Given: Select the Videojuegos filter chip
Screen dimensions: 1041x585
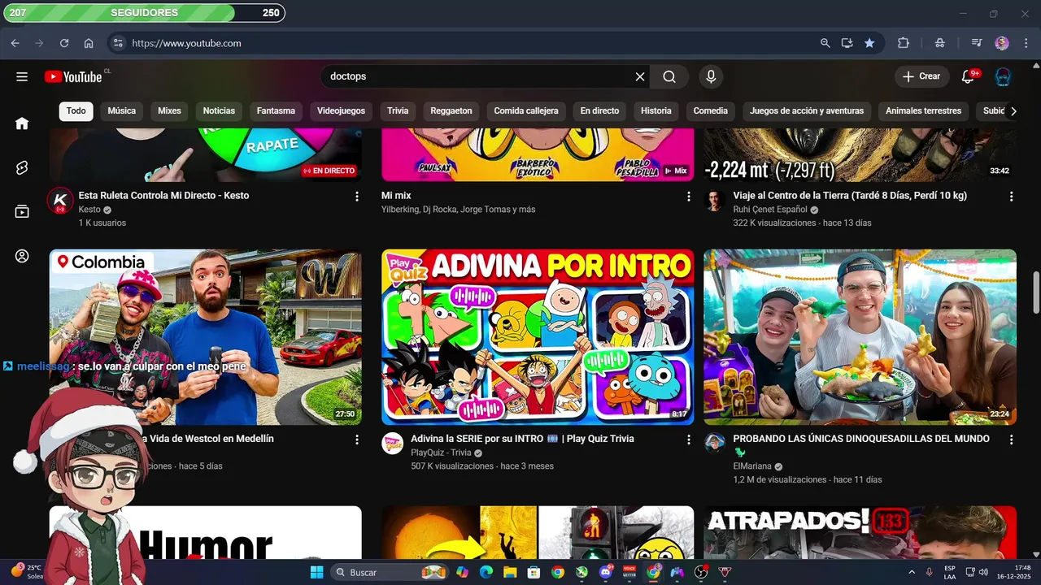Looking at the screenshot, I should point(341,111).
